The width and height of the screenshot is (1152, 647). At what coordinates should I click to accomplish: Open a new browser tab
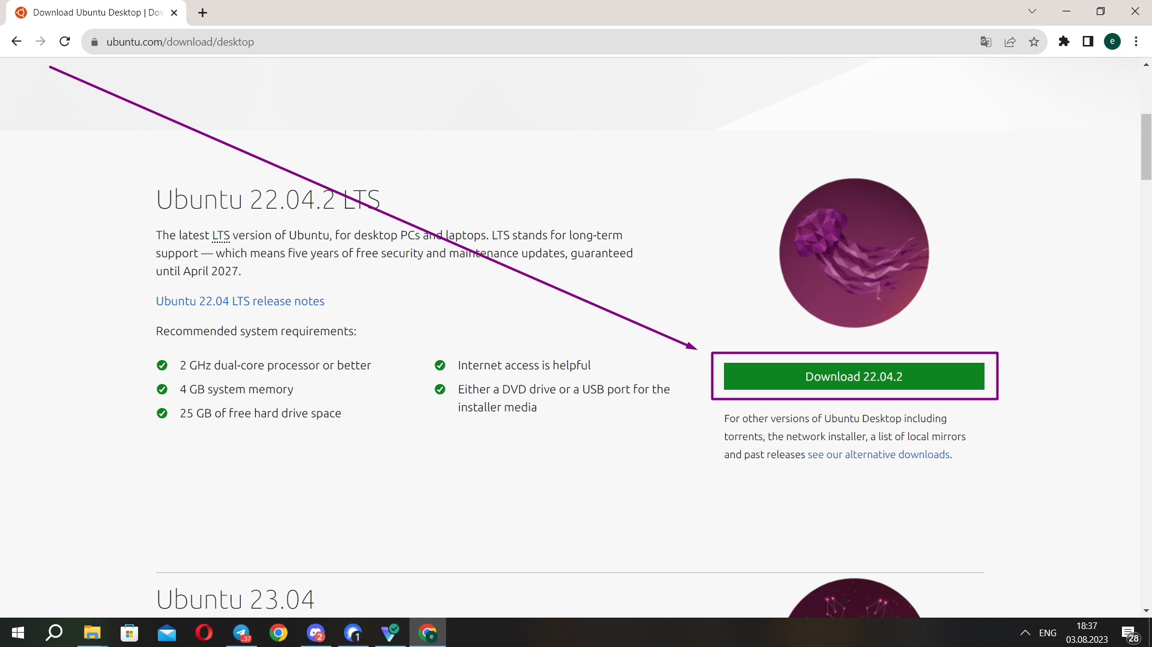[202, 13]
